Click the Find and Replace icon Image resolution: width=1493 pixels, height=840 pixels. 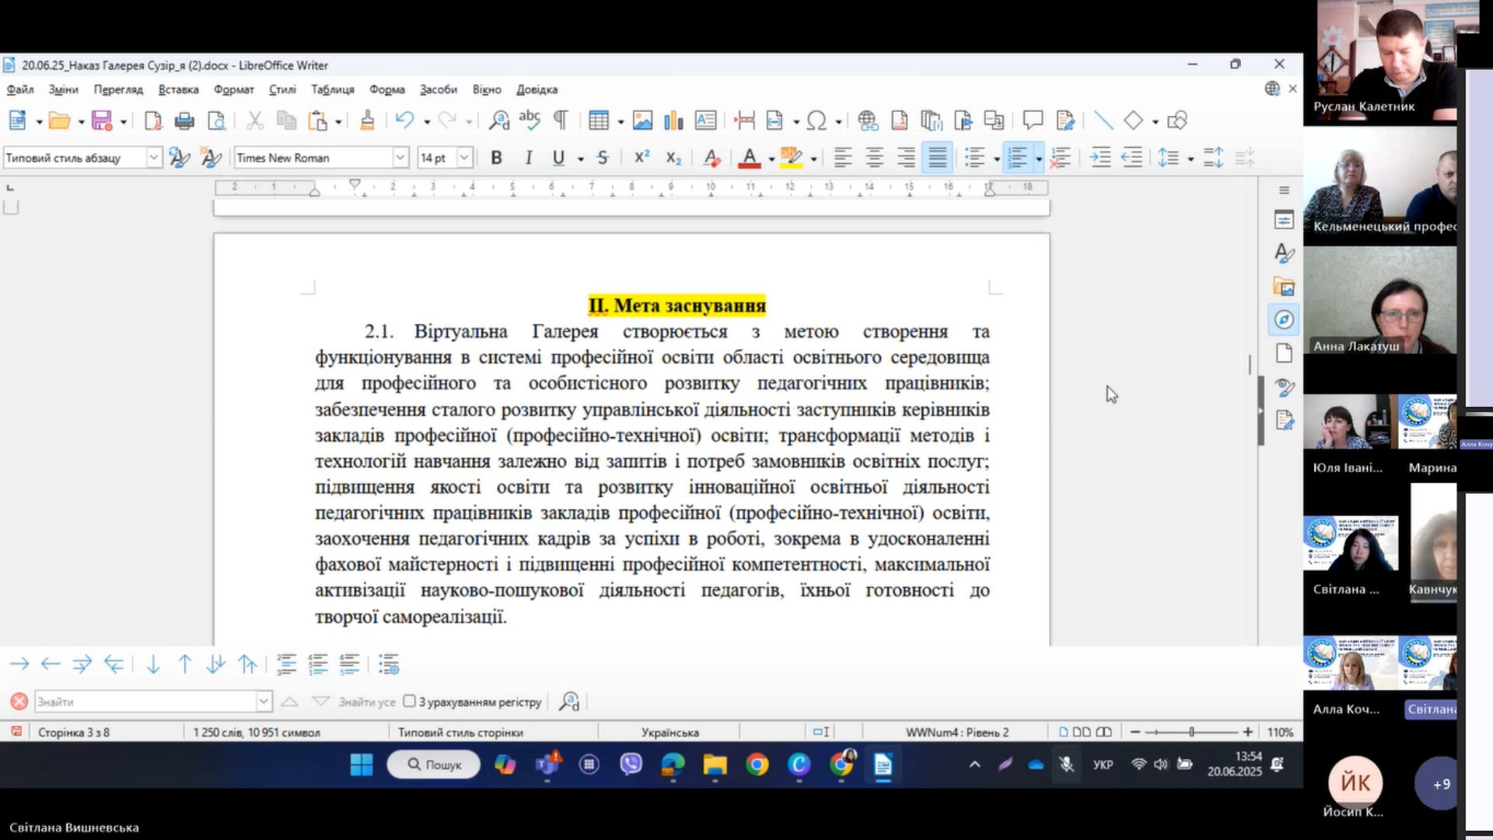click(498, 121)
